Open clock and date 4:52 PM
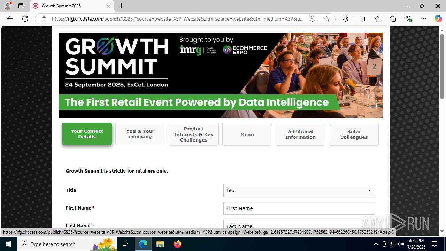This screenshot has height=251, width=446. pyautogui.click(x=416, y=244)
